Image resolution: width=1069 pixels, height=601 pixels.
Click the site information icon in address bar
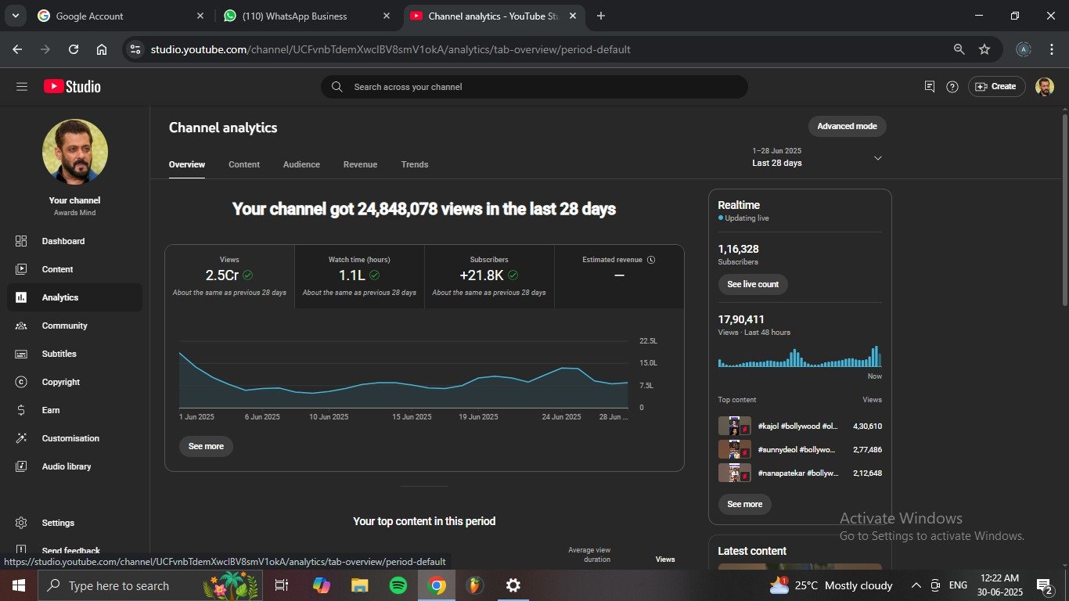tap(135, 49)
